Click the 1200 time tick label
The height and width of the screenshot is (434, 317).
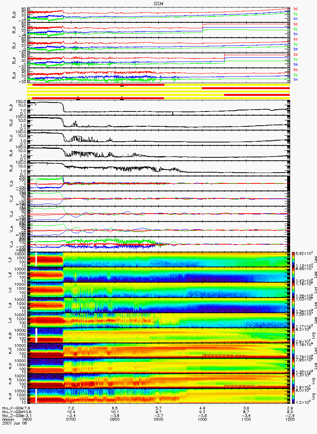point(290,419)
